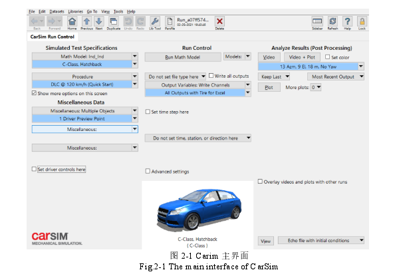The width and height of the screenshot is (397, 276).
Task: Click the Redo toolbar icon
Action: (140, 21)
